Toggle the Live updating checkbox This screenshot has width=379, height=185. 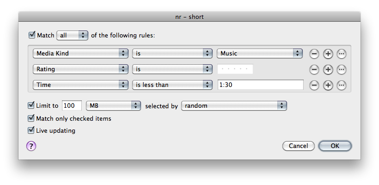tap(31, 130)
